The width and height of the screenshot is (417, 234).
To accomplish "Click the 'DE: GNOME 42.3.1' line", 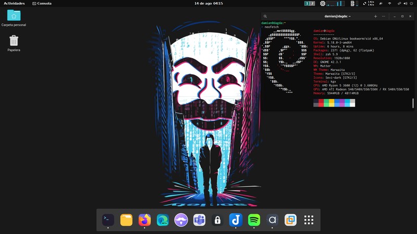I will pyautogui.click(x=327, y=62).
